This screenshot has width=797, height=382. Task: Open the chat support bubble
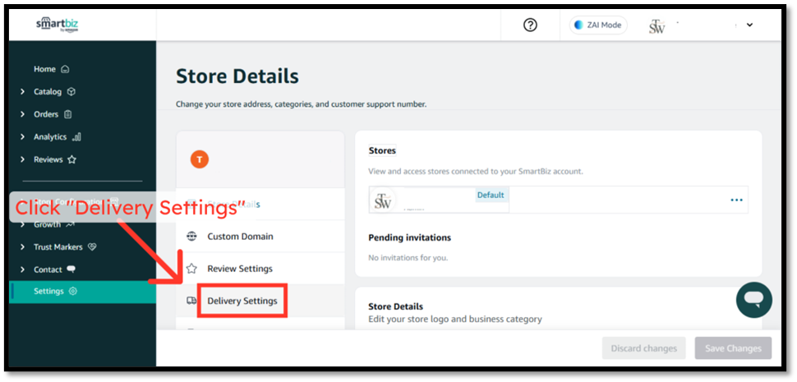(753, 300)
